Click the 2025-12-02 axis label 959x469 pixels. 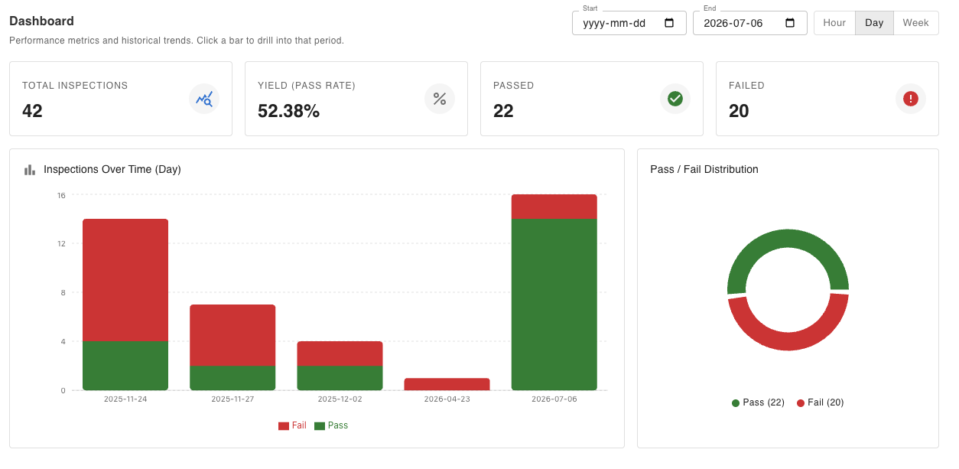click(x=340, y=399)
